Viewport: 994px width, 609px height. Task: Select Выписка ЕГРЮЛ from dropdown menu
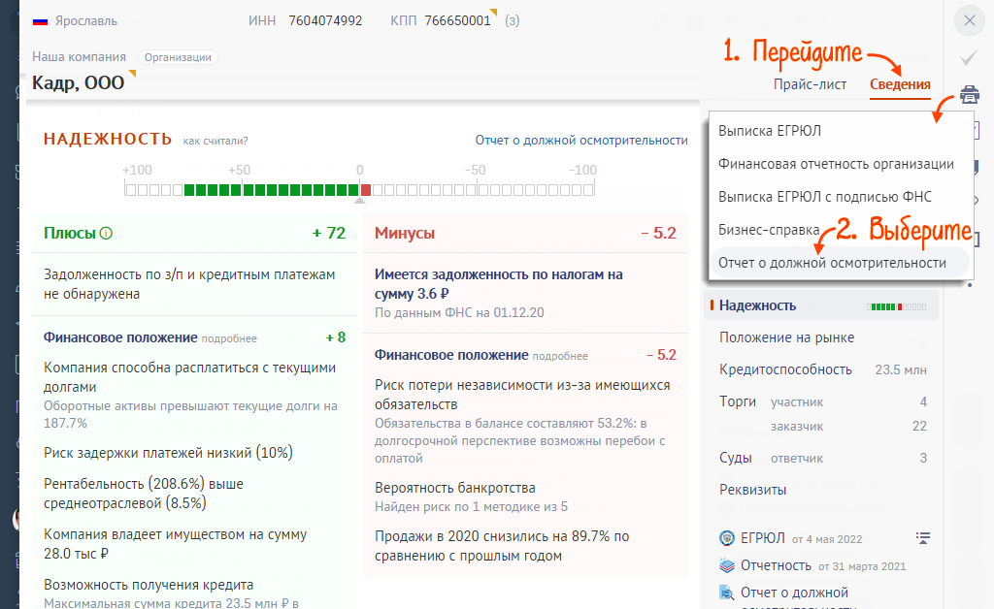[x=770, y=131]
